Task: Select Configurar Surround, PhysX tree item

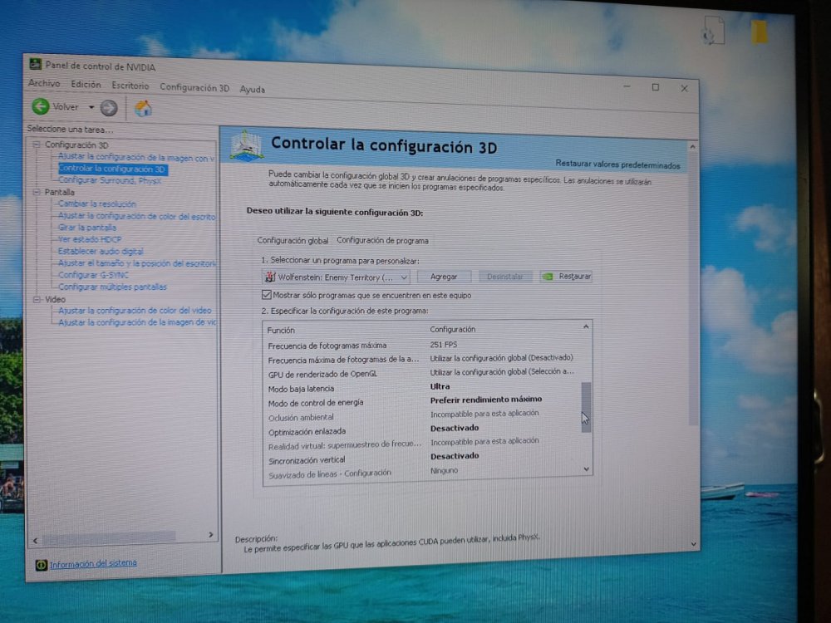Action: click(110, 180)
